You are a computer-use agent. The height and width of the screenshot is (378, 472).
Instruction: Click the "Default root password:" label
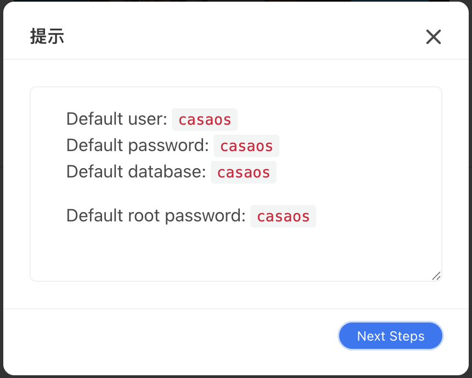pyautogui.click(x=156, y=216)
